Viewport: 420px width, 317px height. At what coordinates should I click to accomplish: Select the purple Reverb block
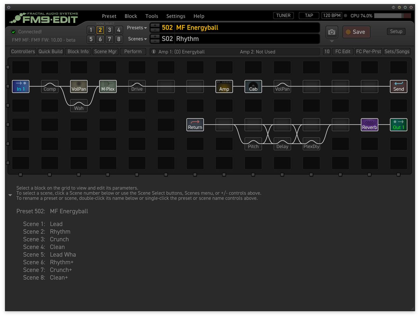(369, 125)
